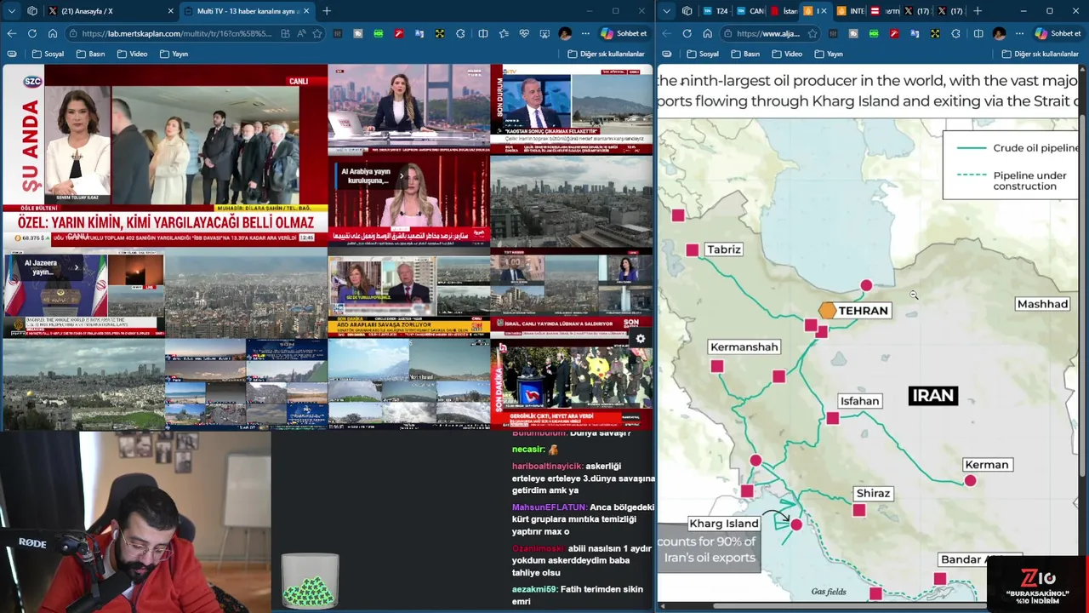Open tab actions menu in right browser
This screenshot has height=613, width=1089.
coord(666,11)
